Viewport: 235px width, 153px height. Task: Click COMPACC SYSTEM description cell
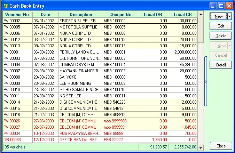tap(81, 65)
